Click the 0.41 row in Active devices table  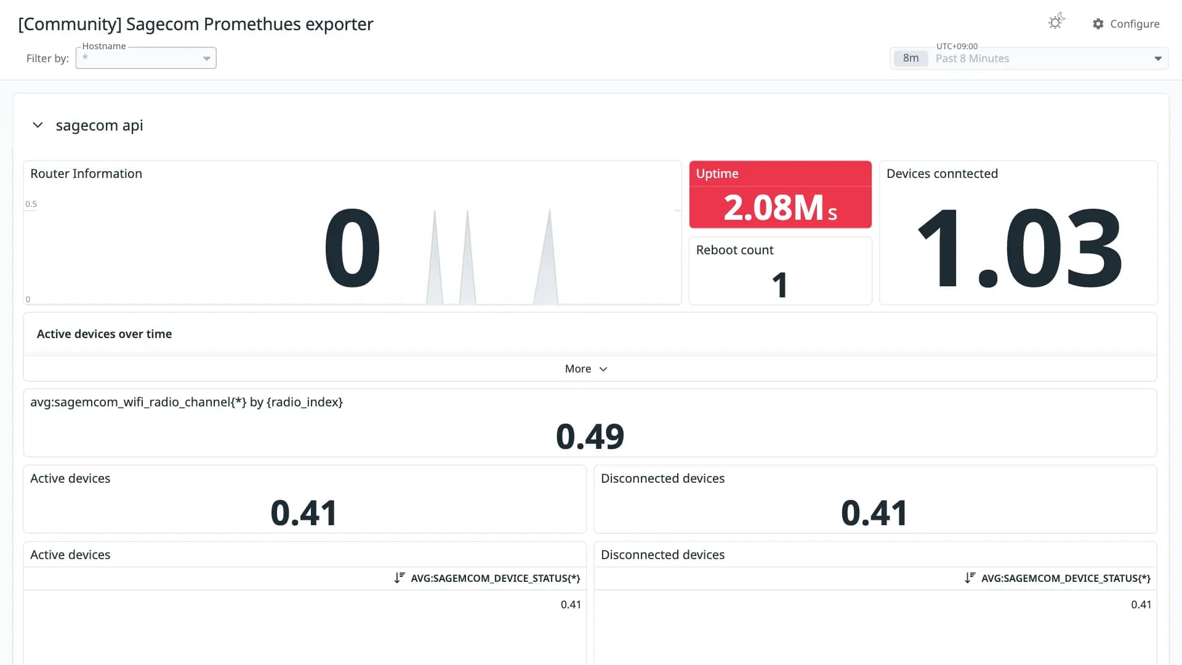click(x=305, y=605)
